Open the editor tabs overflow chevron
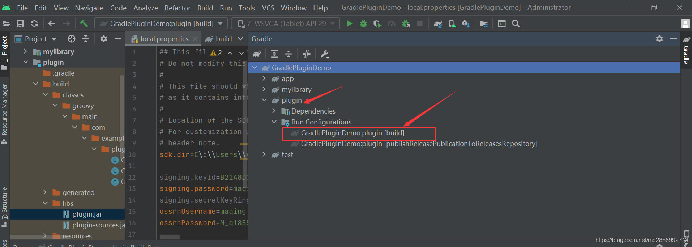The image size is (692, 247). (240, 39)
